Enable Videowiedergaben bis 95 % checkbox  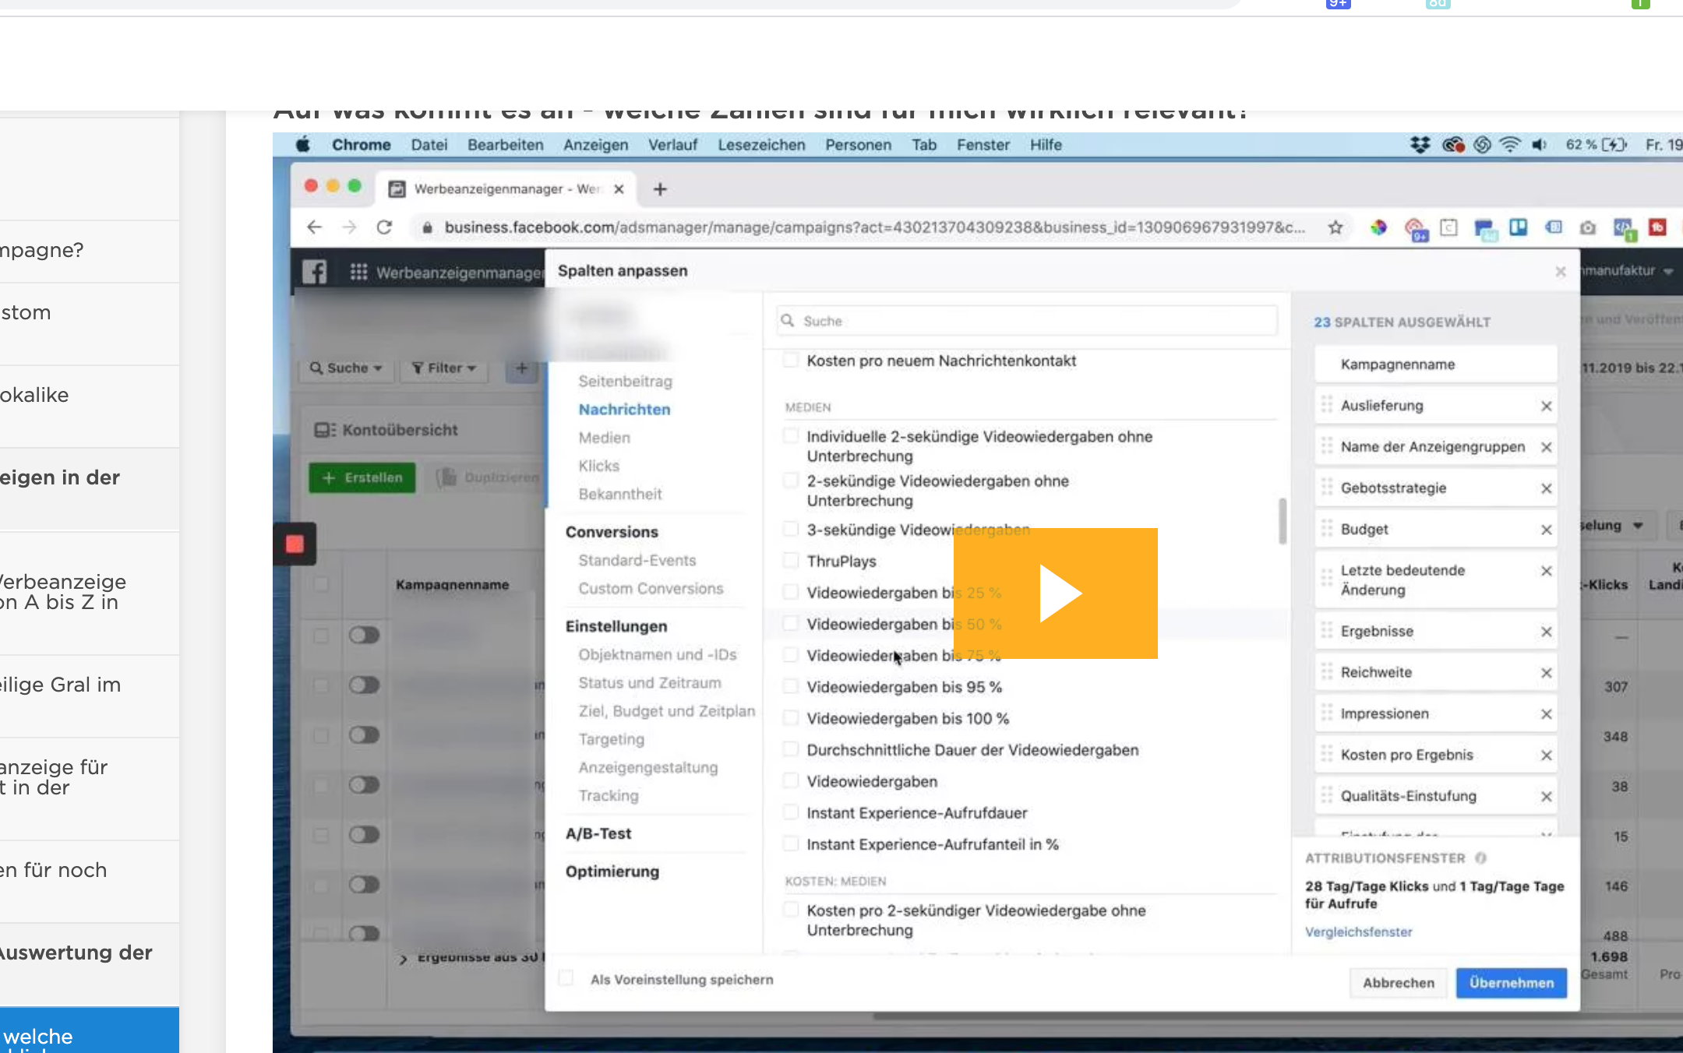click(790, 687)
